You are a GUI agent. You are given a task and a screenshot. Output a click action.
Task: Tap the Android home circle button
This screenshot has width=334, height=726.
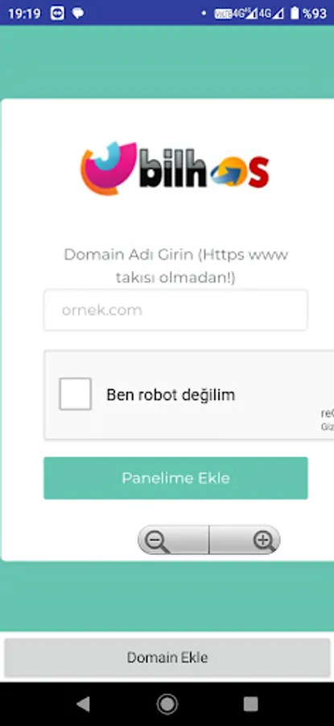[x=167, y=703]
